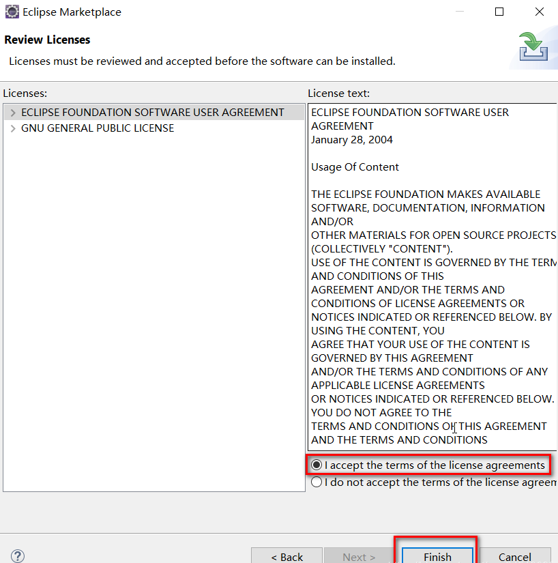Click the 'January 28, 2004' date line

352,140
